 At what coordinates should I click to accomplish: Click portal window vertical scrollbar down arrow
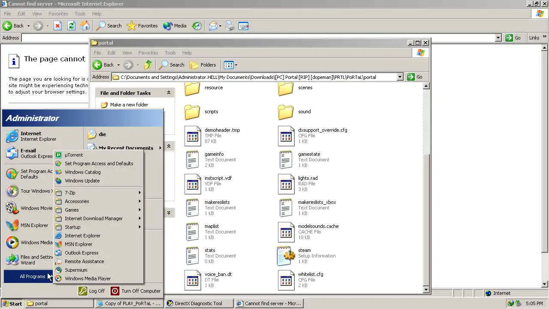point(426,290)
